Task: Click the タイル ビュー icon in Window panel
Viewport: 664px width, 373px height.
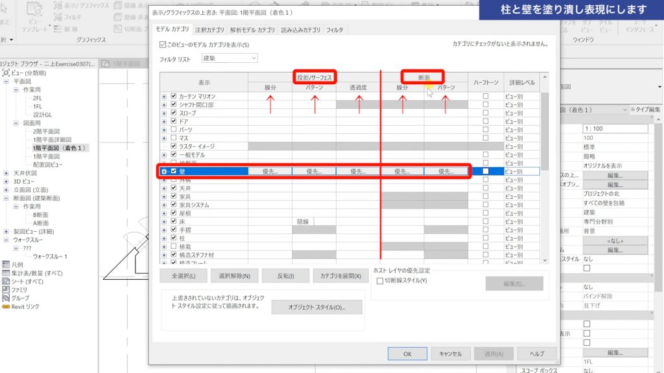Action: pyautogui.click(x=604, y=26)
